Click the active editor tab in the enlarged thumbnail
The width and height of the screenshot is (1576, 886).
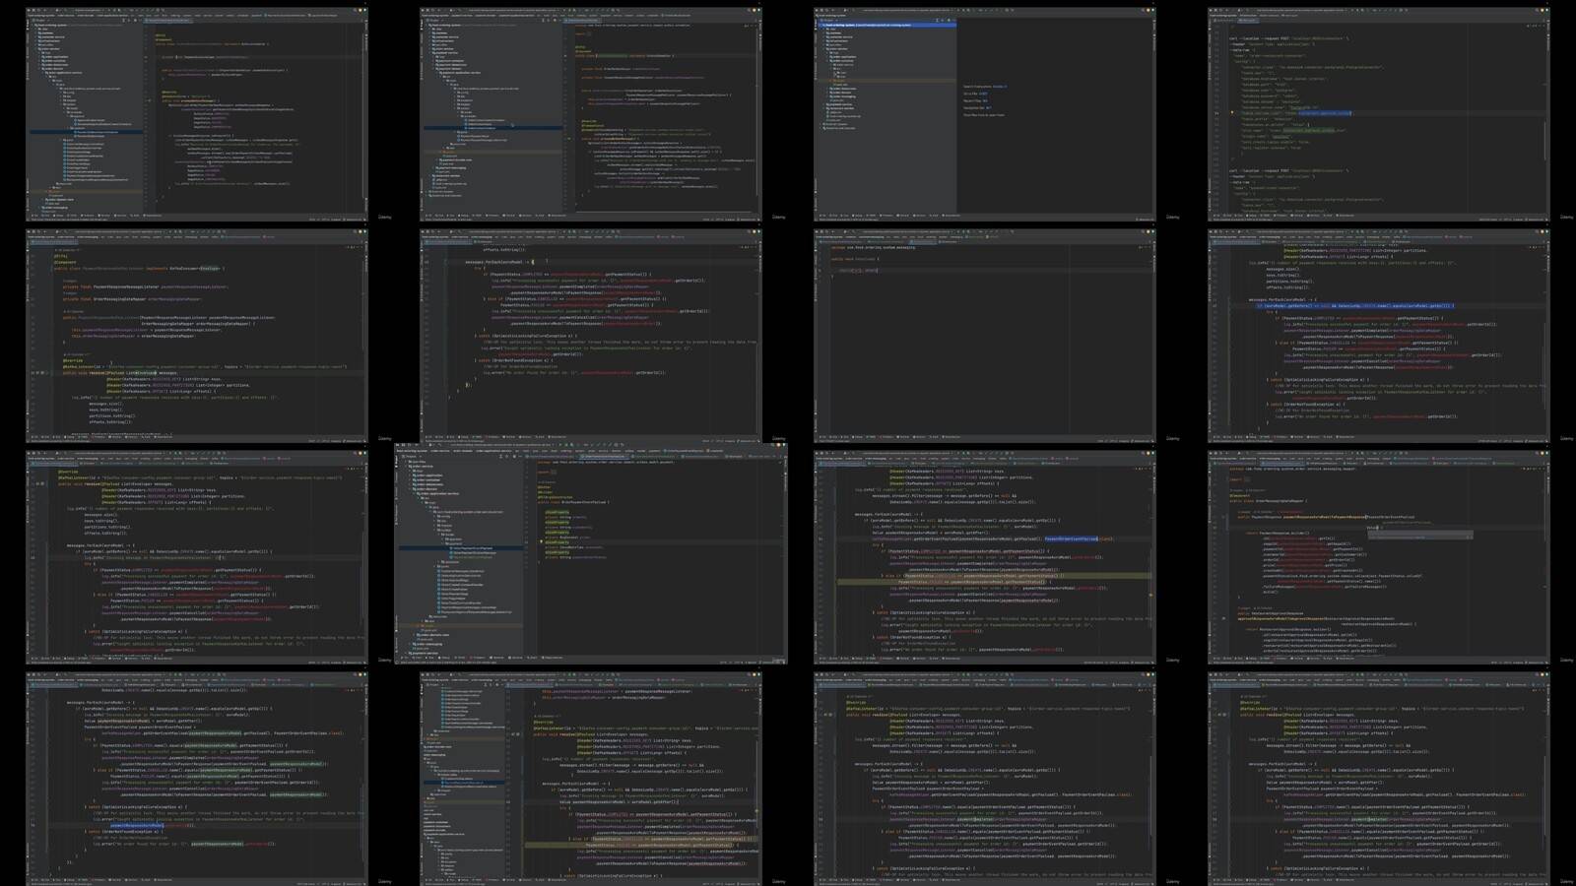click(605, 456)
